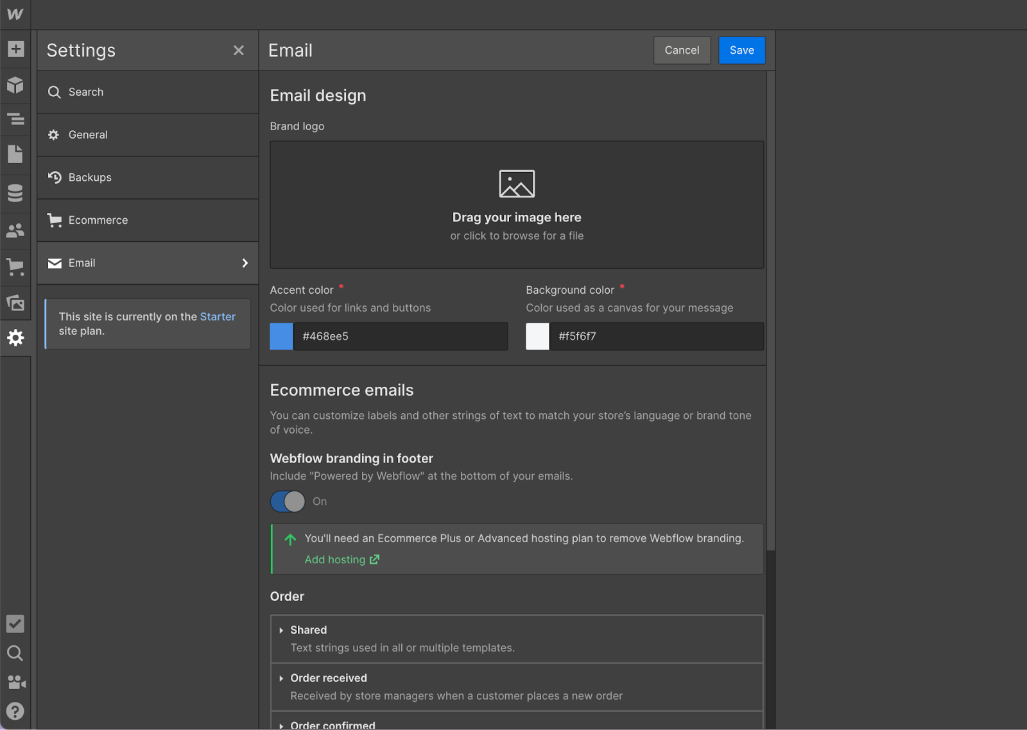Pick a new Accent color swatch
Screen dimensions: 1027x730
[280, 336]
